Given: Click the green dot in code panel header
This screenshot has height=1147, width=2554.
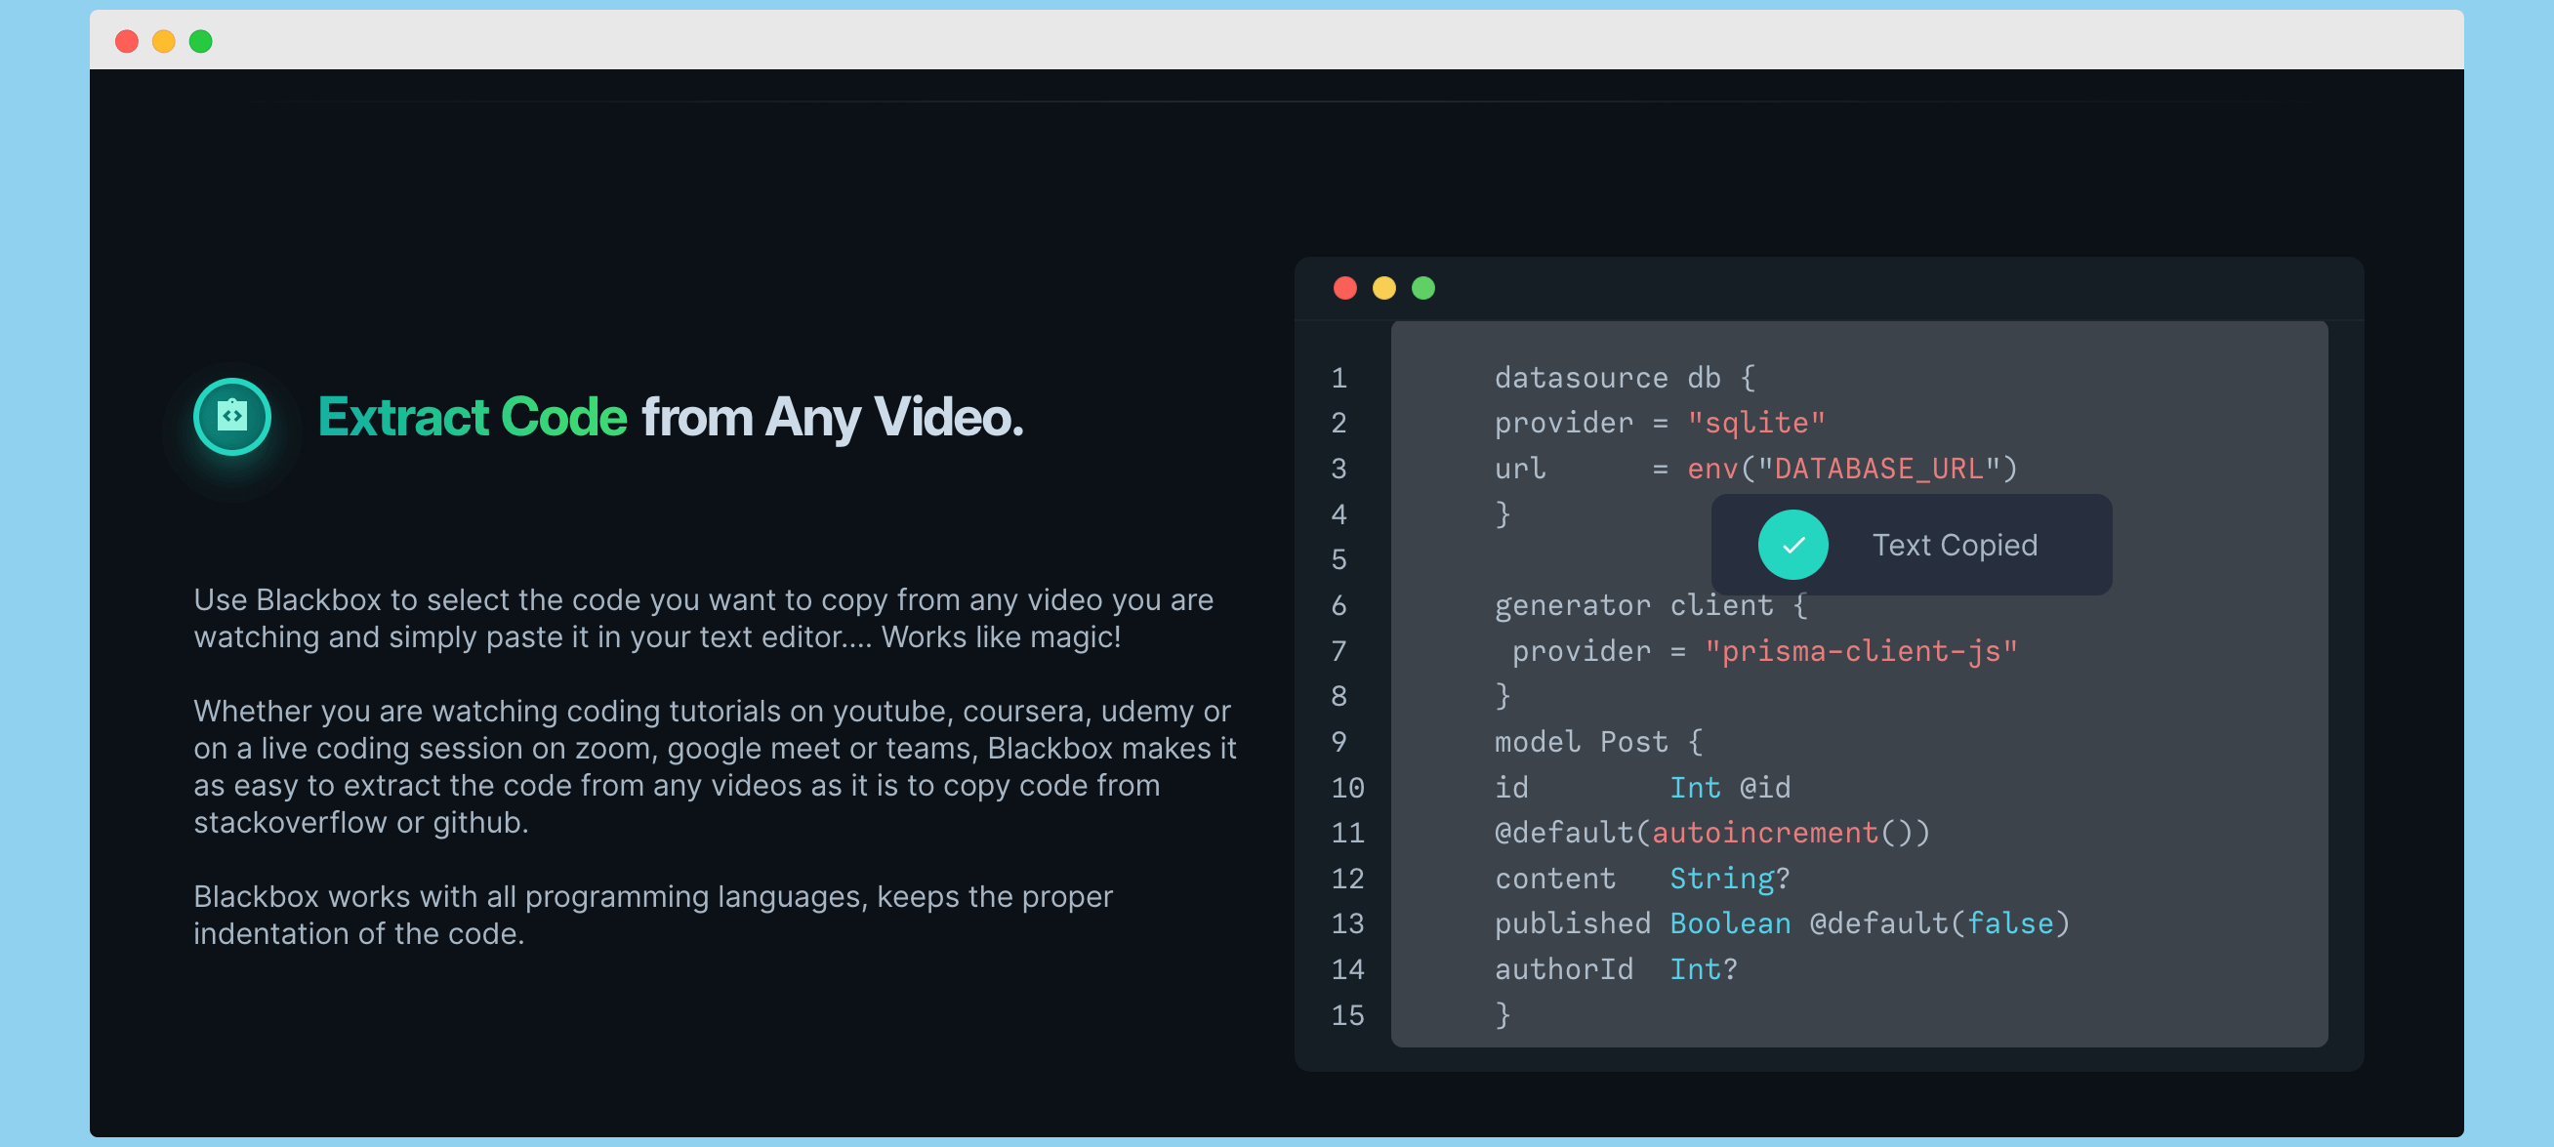Looking at the screenshot, I should 1422,288.
